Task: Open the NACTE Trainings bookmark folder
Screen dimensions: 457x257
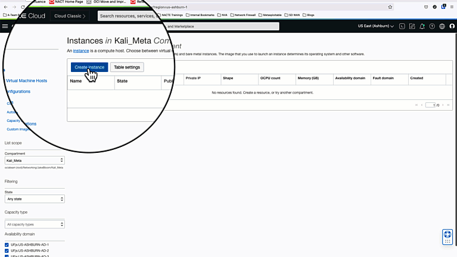Action: [x=170, y=15]
